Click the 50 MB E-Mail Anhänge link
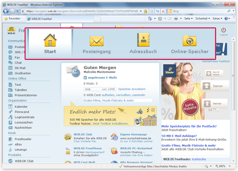The width and height of the screenshot is (238, 171). pos(179,136)
